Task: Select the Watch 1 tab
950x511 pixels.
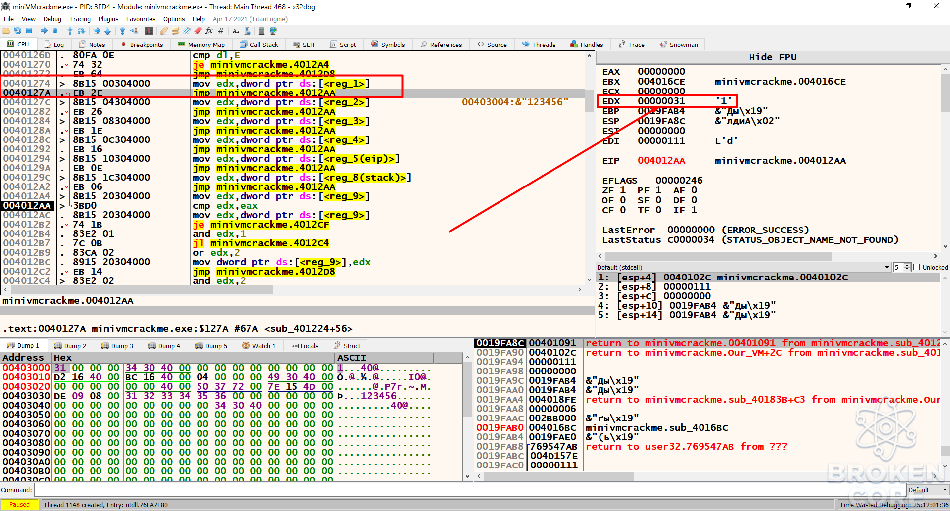Action: (x=259, y=346)
